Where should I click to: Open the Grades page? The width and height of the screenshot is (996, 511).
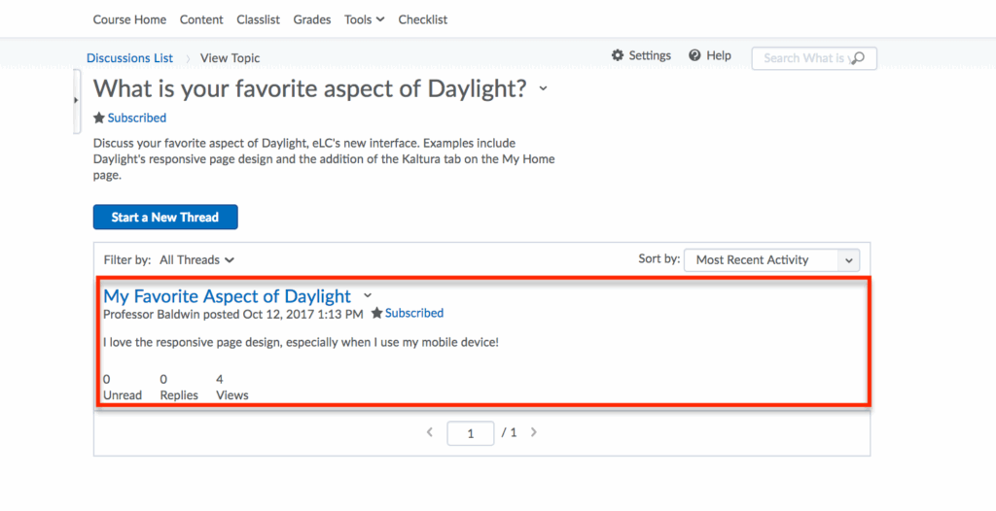click(x=312, y=19)
